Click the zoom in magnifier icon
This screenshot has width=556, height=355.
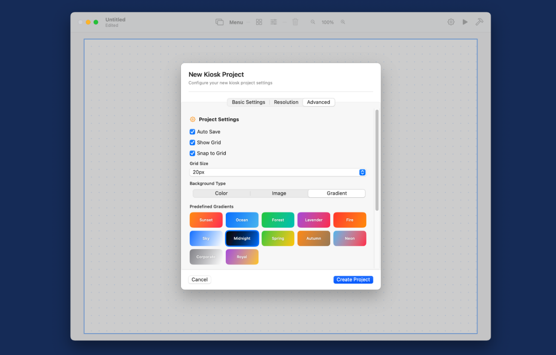(343, 22)
